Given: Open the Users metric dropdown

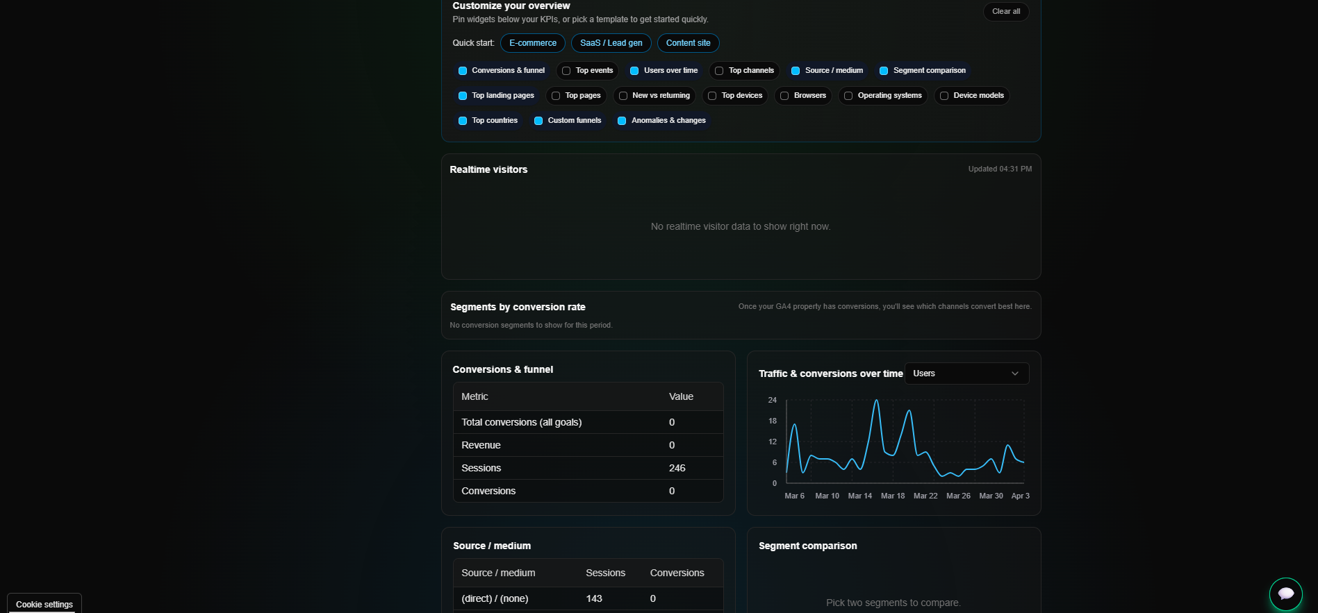Looking at the screenshot, I should (966, 373).
